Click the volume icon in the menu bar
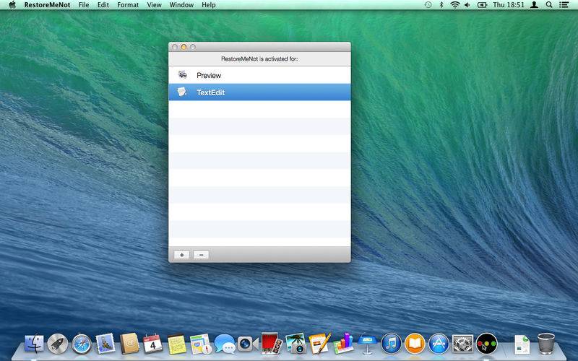 (467, 5)
